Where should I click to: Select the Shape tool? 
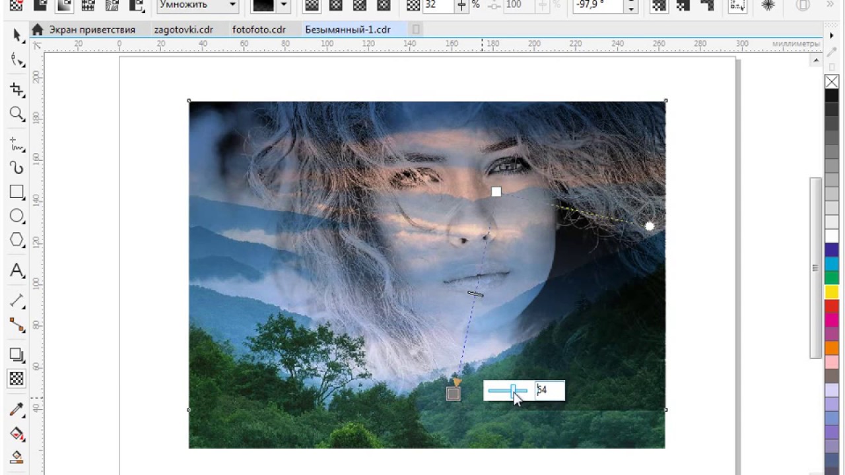17,60
